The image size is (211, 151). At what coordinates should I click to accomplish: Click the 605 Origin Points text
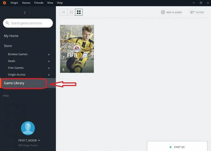28,145
